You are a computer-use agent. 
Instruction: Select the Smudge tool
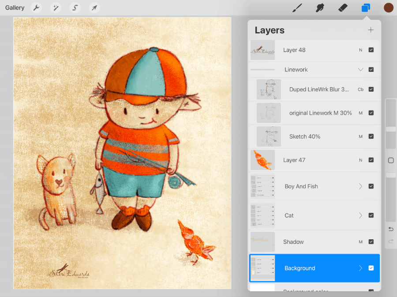coord(320,8)
